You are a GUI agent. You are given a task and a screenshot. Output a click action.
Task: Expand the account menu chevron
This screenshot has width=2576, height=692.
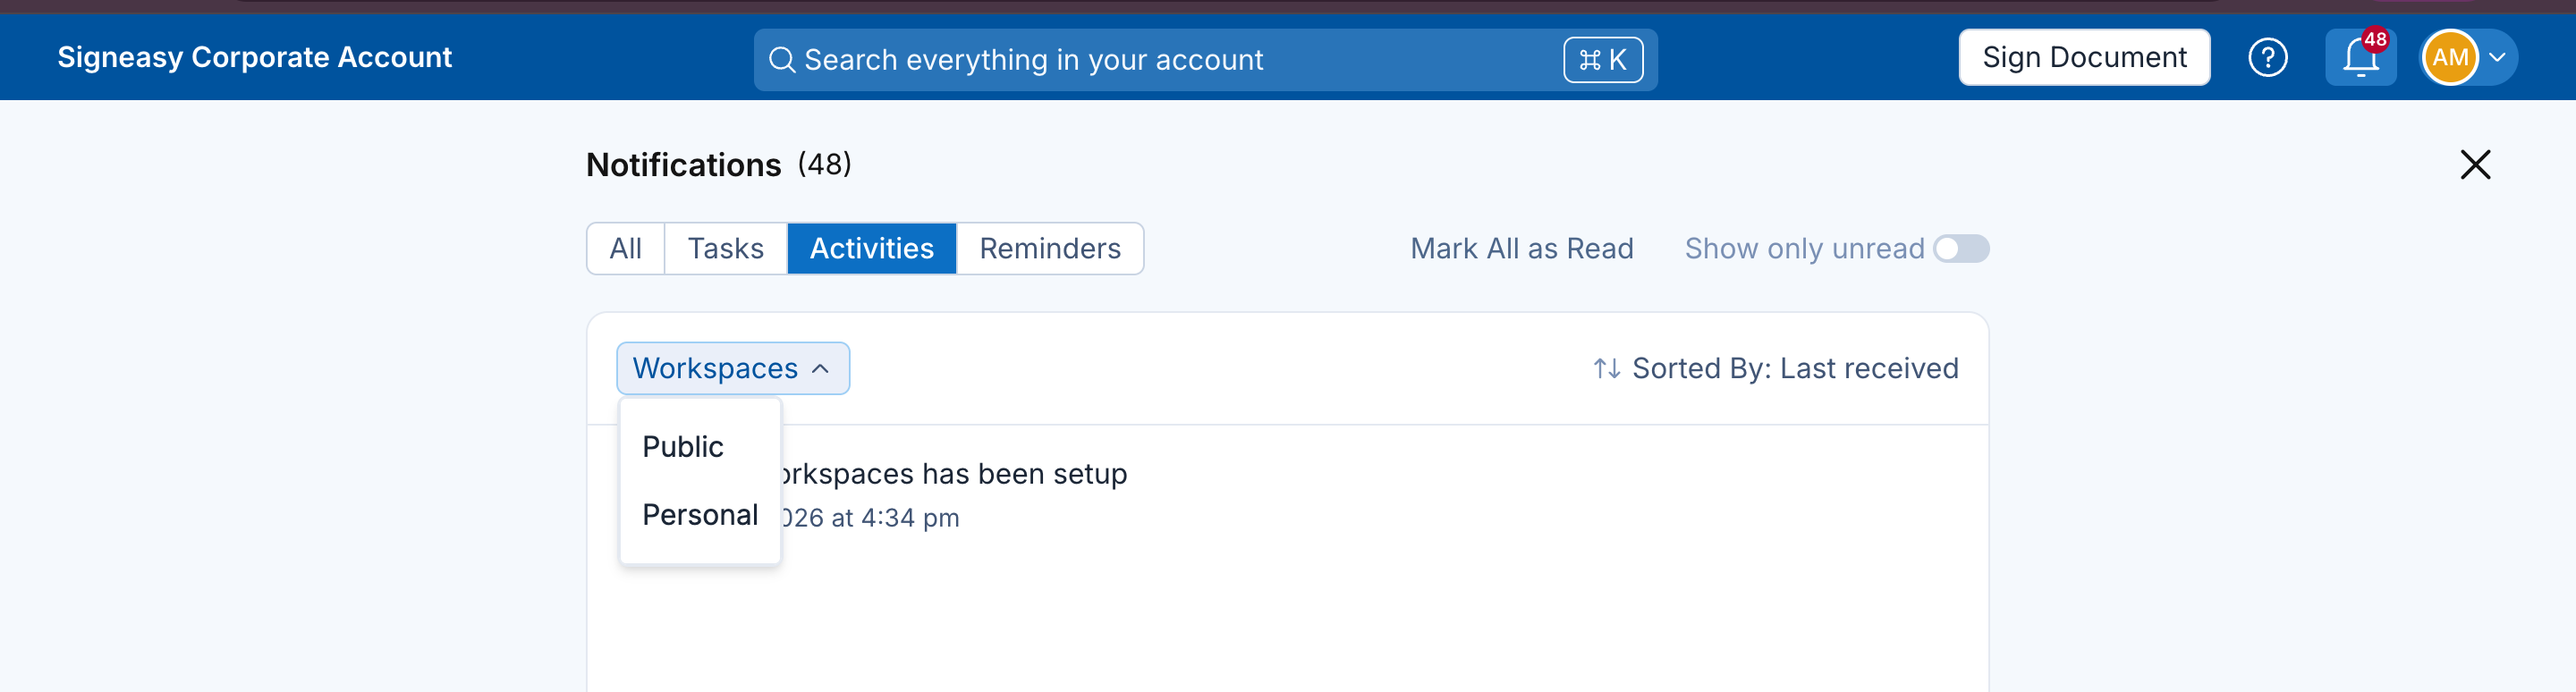pos(2497,58)
